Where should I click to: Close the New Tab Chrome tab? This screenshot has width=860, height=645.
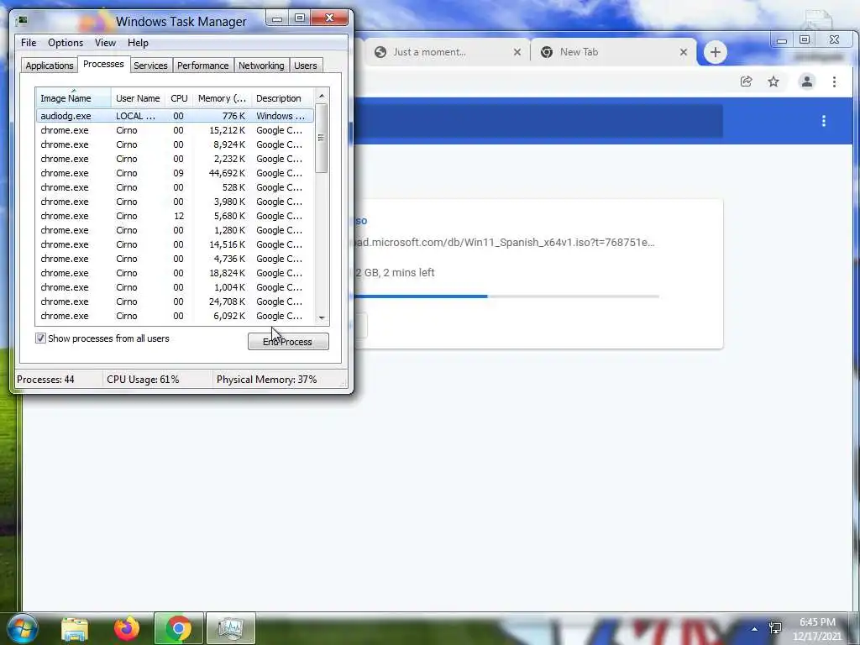tap(684, 52)
